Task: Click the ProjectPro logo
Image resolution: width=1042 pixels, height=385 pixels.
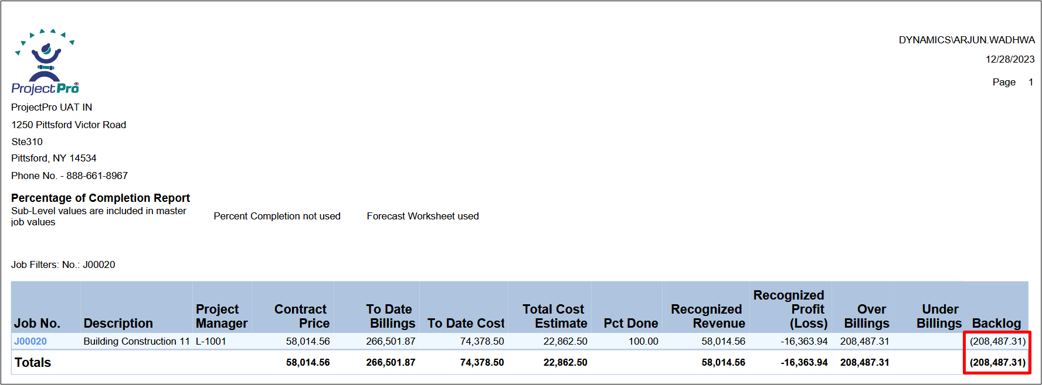Action: (x=45, y=61)
